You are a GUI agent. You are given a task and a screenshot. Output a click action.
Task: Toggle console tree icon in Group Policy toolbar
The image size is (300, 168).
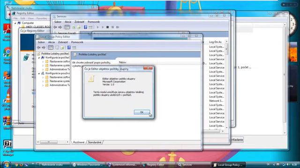51,48
